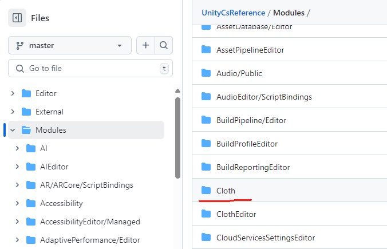
Task: Click the AIEditor folder icon in tree
Action: pyautogui.click(x=31, y=167)
